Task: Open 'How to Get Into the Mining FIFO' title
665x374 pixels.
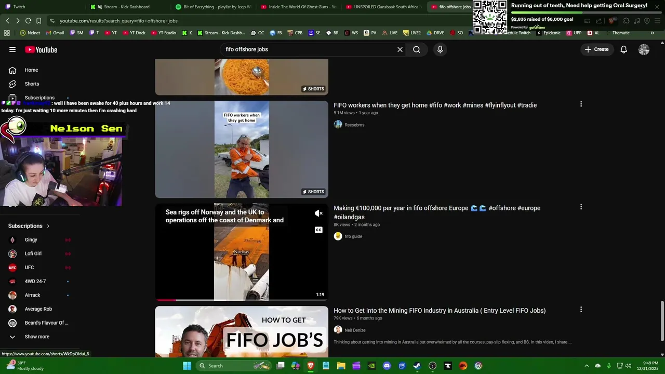Action: pyautogui.click(x=440, y=311)
